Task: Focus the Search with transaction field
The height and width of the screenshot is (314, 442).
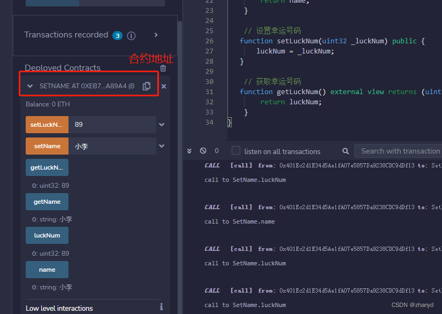Action: tap(398, 151)
